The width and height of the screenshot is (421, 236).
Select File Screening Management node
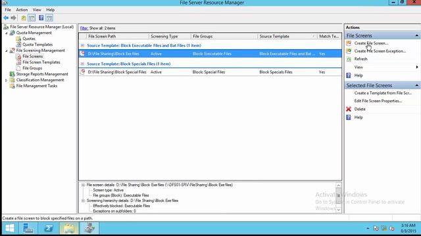click(41, 50)
